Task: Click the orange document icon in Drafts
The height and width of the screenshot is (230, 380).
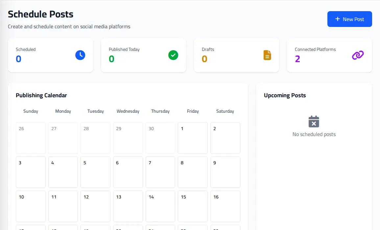Action: point(267,55)
